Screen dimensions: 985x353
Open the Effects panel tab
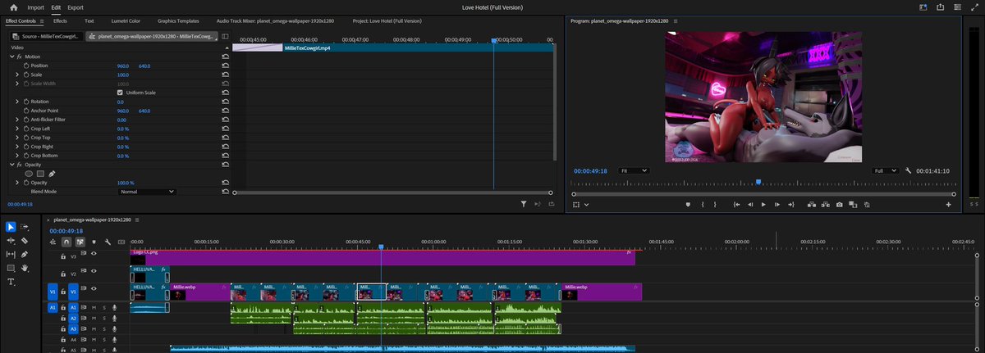(x=60, y=20)
